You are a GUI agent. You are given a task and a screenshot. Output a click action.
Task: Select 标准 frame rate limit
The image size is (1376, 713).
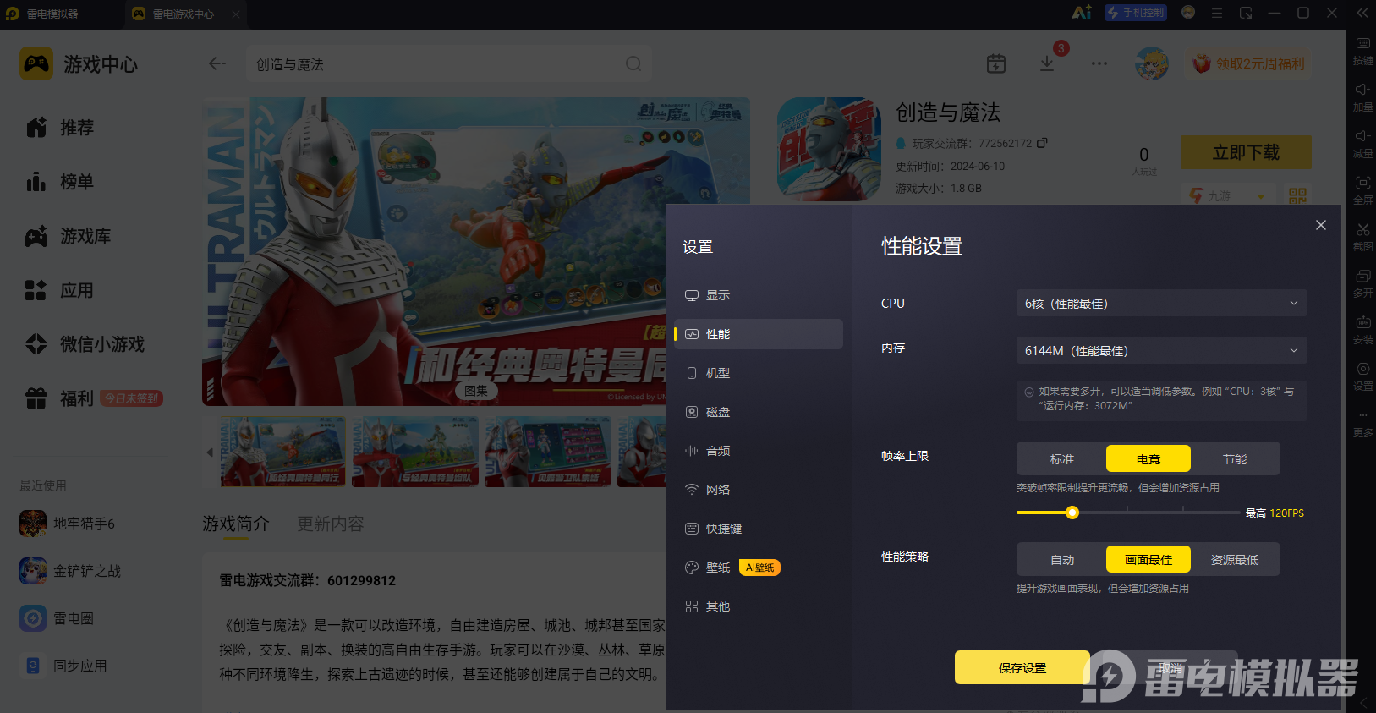tap(1062, 458)
